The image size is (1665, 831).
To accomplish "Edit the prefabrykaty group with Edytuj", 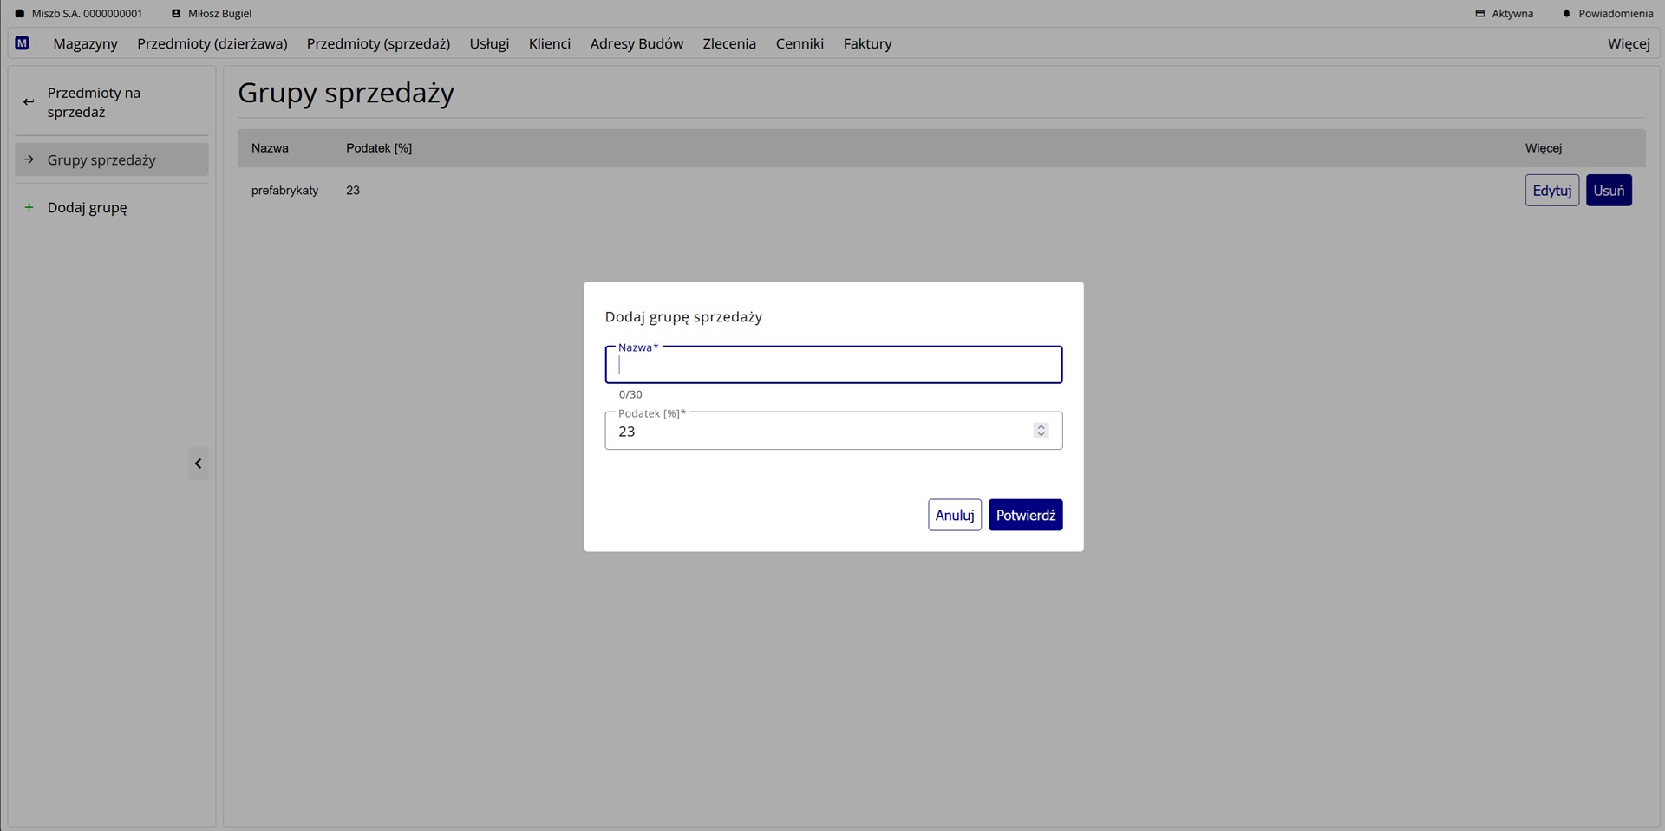I will click(x=1551, y=191).
